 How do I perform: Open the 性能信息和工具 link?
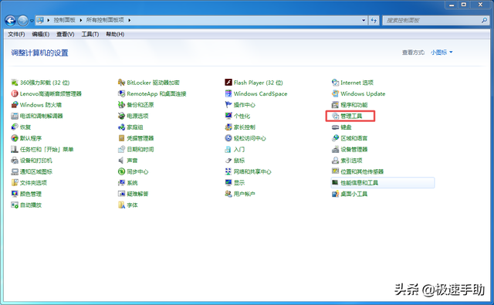pos(360,183)
